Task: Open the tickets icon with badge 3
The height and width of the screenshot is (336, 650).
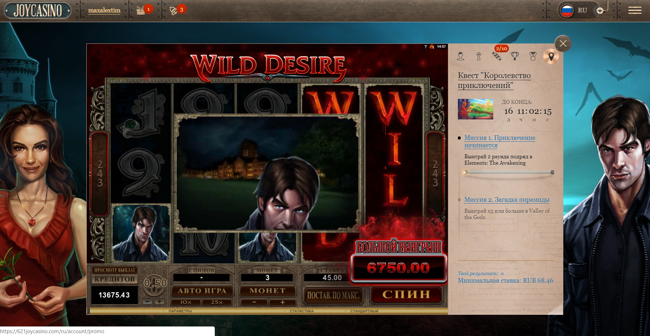Action: pos(173,11)
